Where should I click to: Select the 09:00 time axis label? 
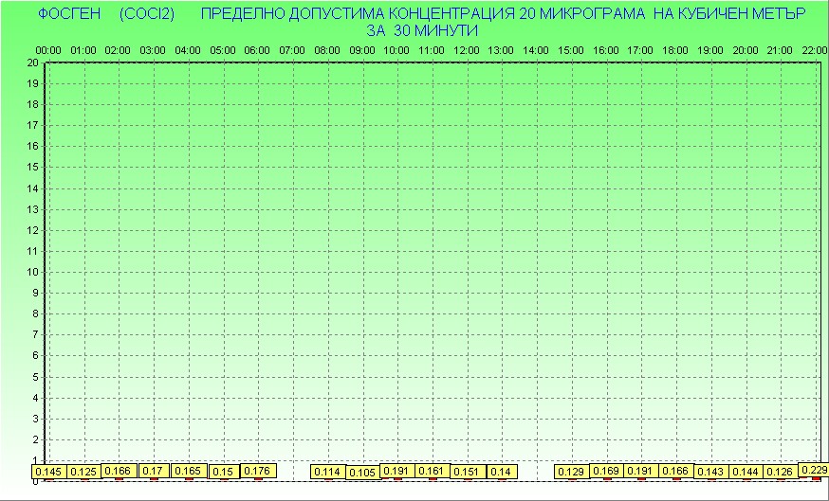[x=362, y=51]
